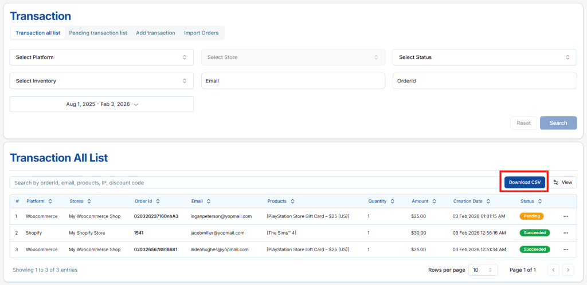Focus the OrderId filter field
Viewport: 587px width, 285px height.
[484, 81]
